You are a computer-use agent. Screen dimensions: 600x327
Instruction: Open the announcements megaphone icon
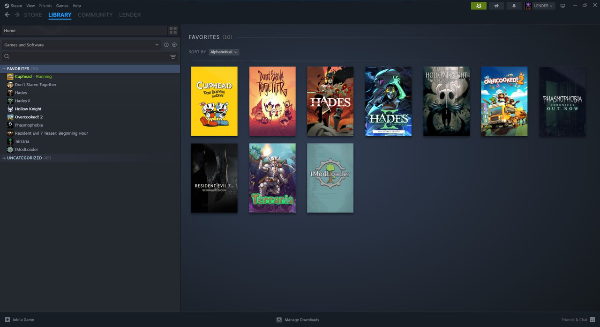tap(496, 6)
